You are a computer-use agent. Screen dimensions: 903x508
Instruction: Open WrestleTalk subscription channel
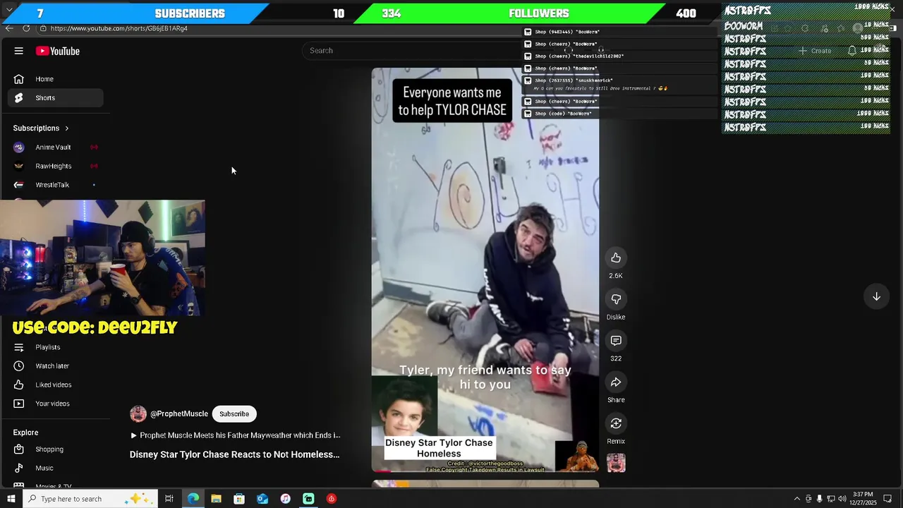(55, 185)
